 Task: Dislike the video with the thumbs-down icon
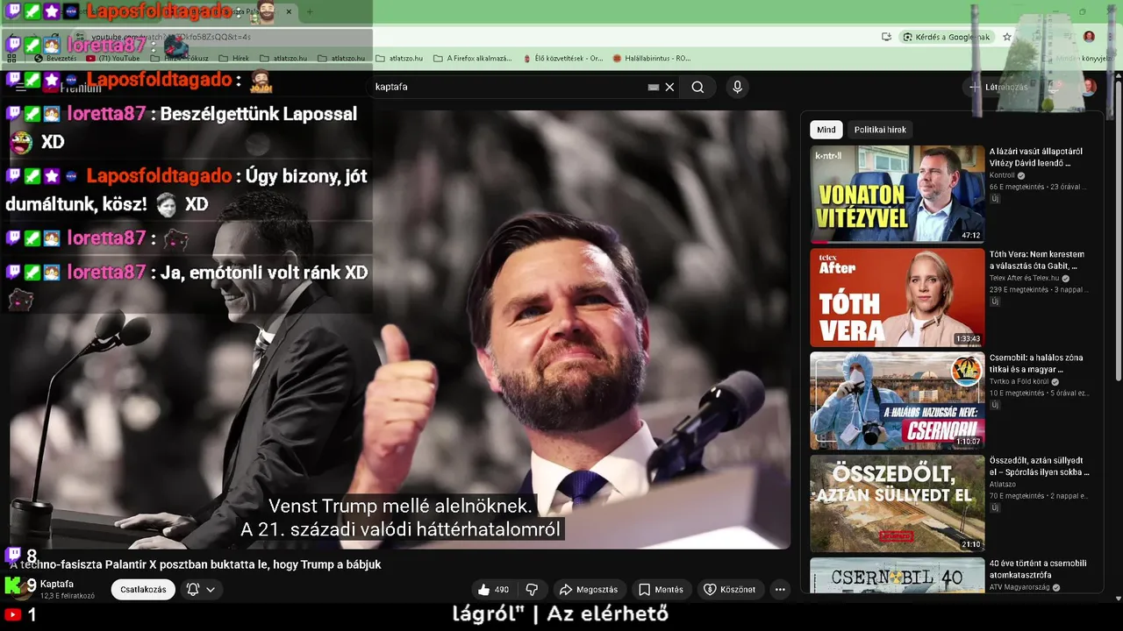pyautogui.click(x=532, y=590)
